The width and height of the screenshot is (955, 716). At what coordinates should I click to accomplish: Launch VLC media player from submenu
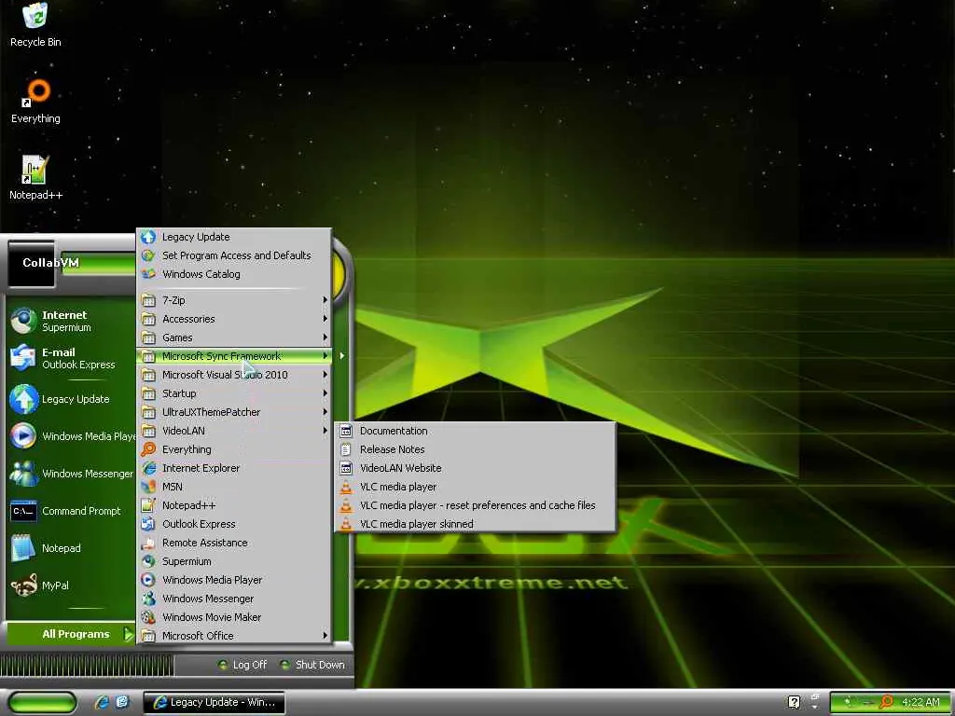pyautogui.click(x=475, y=487)
